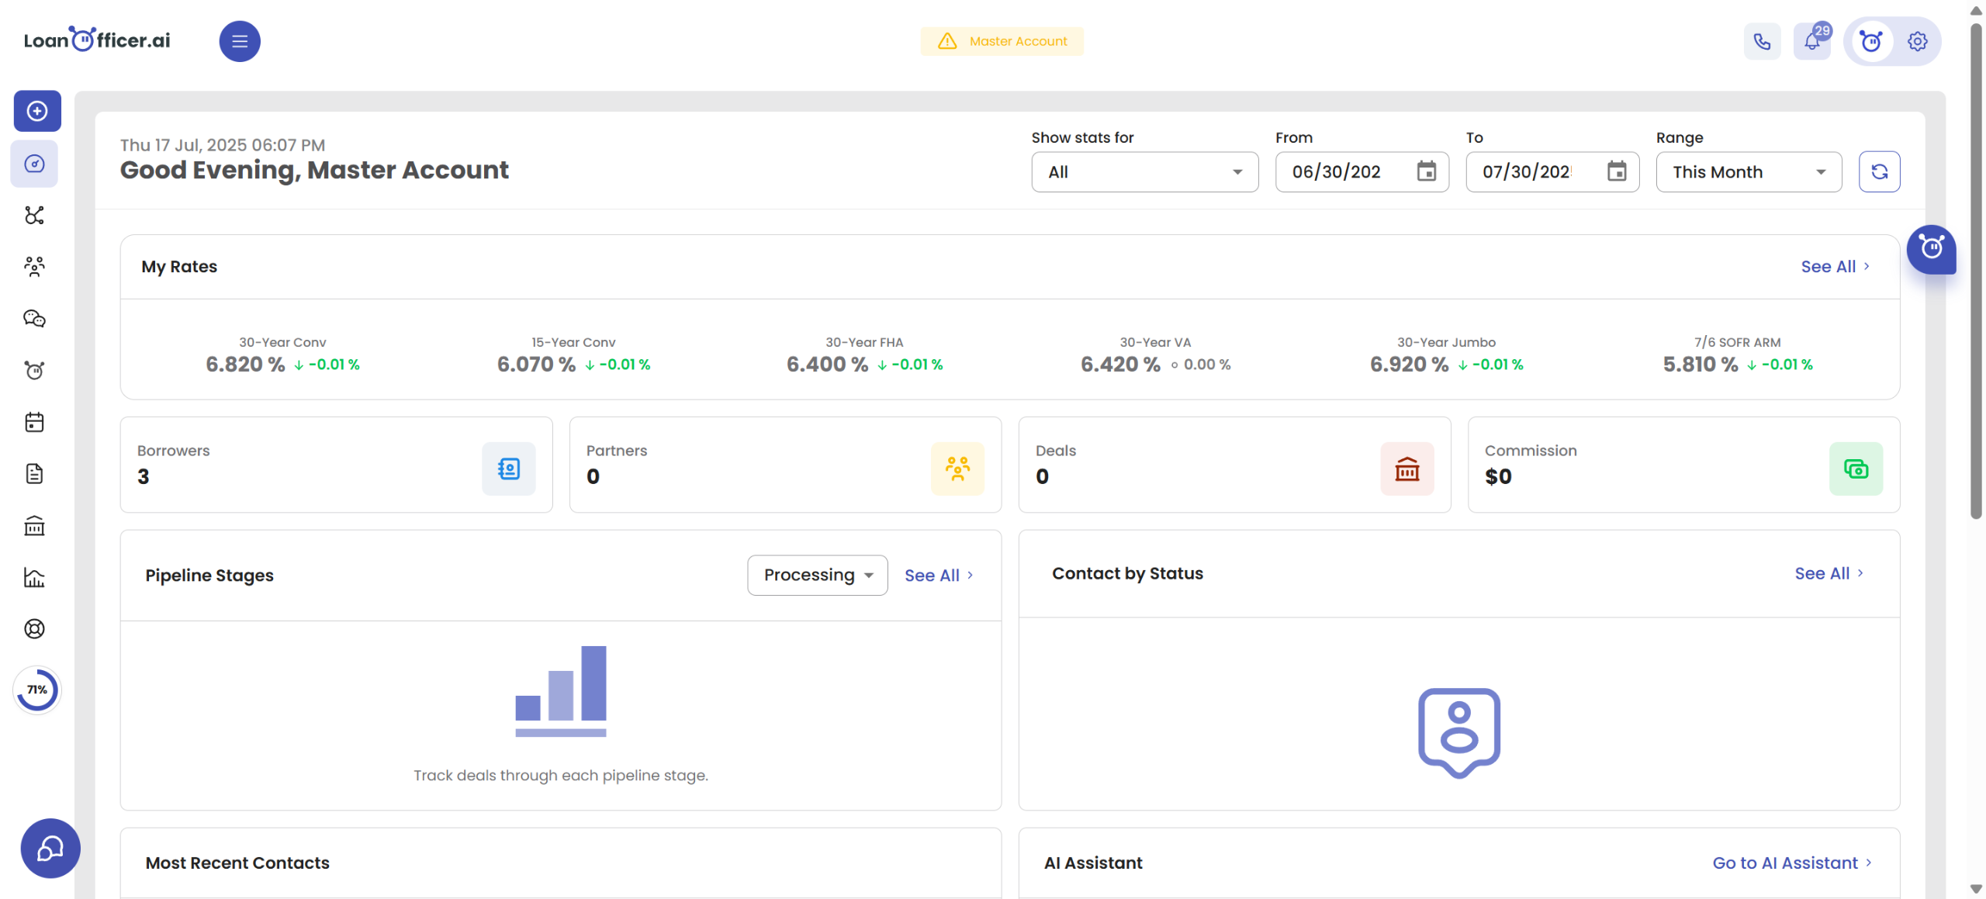This screenshot has height=899, width=1986.
Task: Open the Processing pipeline stage dropdown
Action: [x=817, y=575]
